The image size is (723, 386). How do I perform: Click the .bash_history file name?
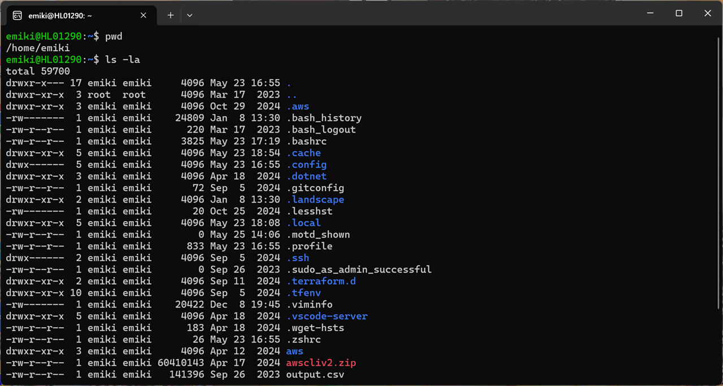click(x=324, y=119)
